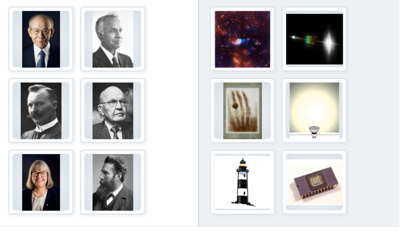Click the purple microchip image card

pyautogui.click(x=314, y=182)
